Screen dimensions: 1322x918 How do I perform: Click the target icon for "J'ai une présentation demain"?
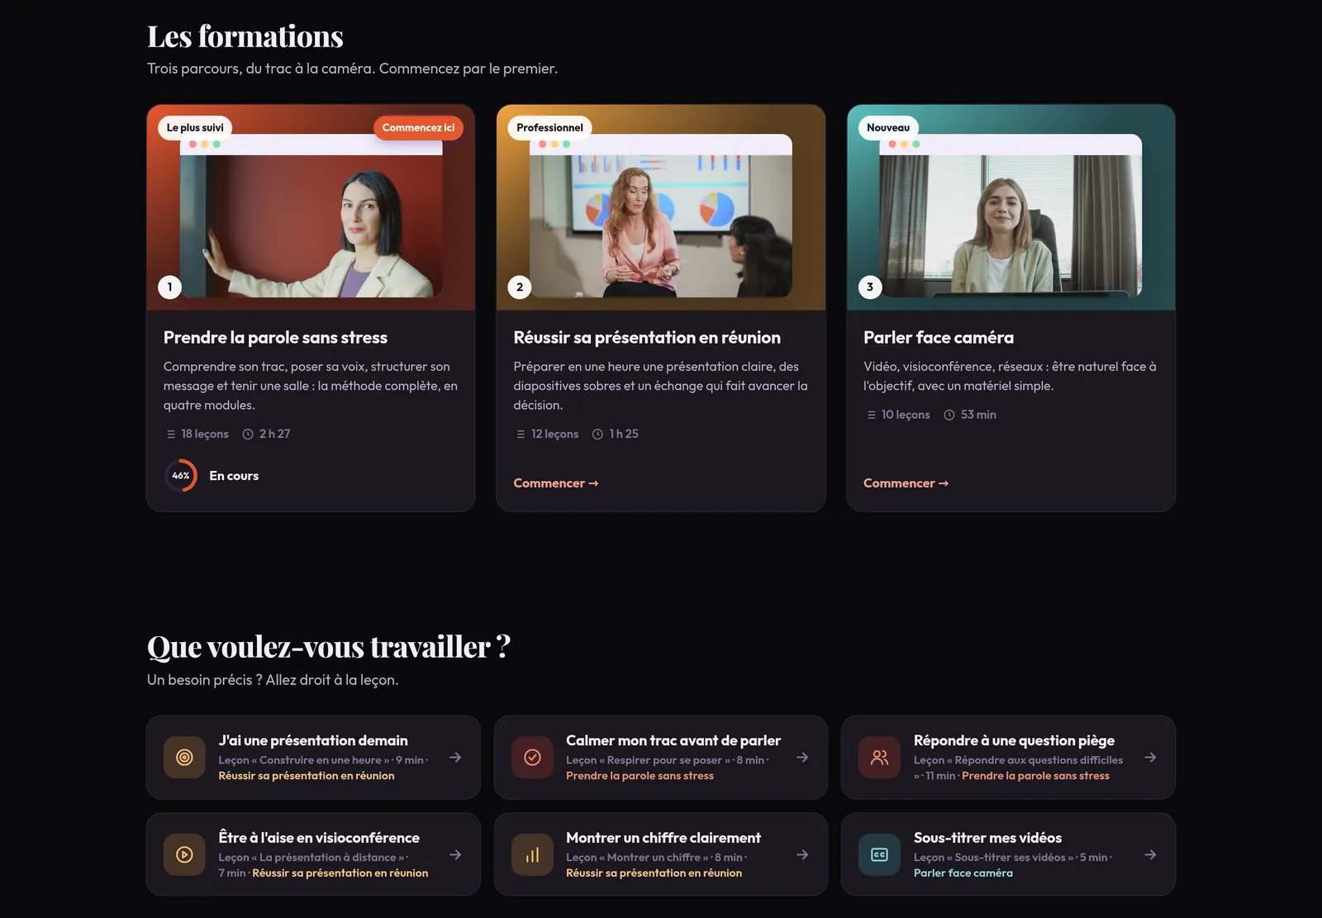click(184, 758)
